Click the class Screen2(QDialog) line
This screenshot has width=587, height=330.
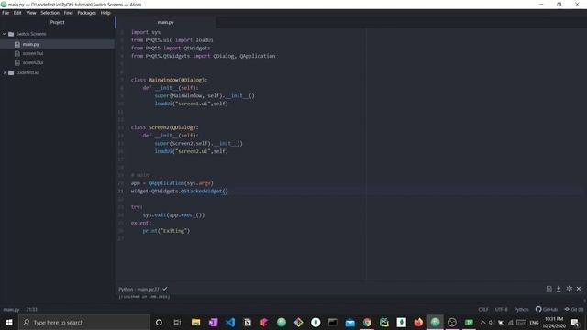tap(165, 127)
